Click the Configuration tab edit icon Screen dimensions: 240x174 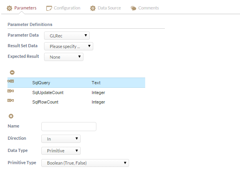point(49,8)
